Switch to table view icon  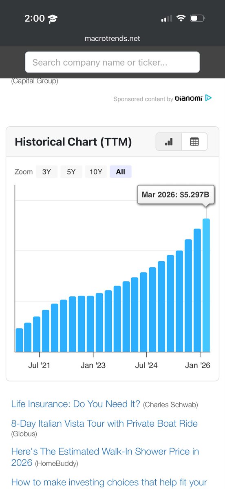tap(194, 142)
